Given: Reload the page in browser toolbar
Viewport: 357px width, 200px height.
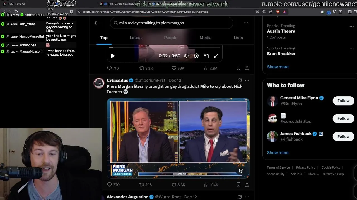Looking at the screenshot, I should (16, 12).
